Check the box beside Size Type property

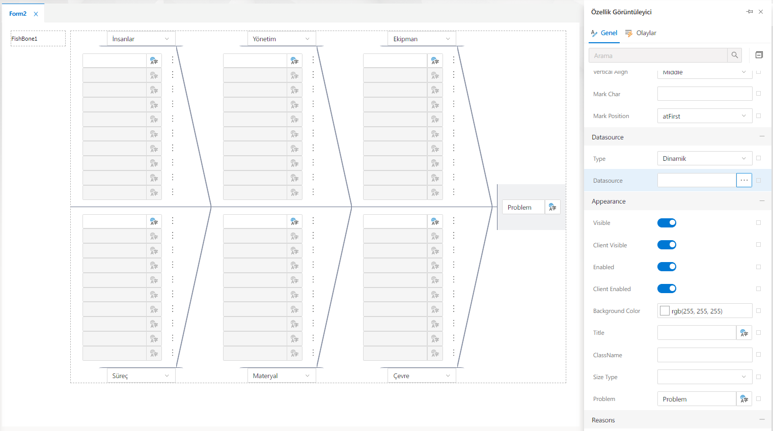758,377
